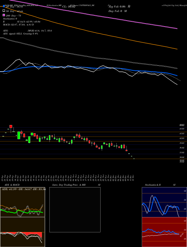Image resolution: width=187 pixels, height=247 pixels.
Task: Click the 33.02 price axis label
Action: coord(182,152)
